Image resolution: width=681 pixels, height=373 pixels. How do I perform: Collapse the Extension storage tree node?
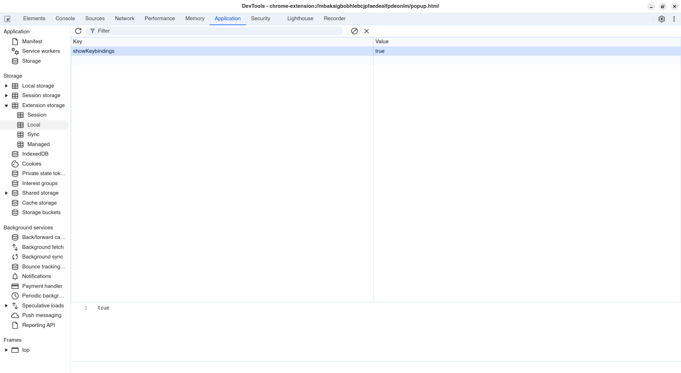pos(6,105)
